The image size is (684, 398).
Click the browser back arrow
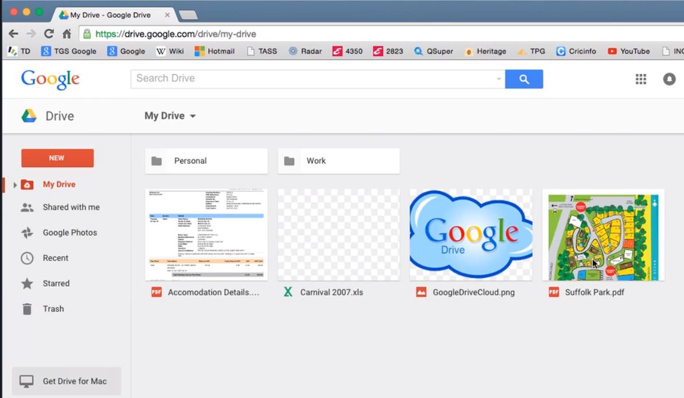coord(14,34)
